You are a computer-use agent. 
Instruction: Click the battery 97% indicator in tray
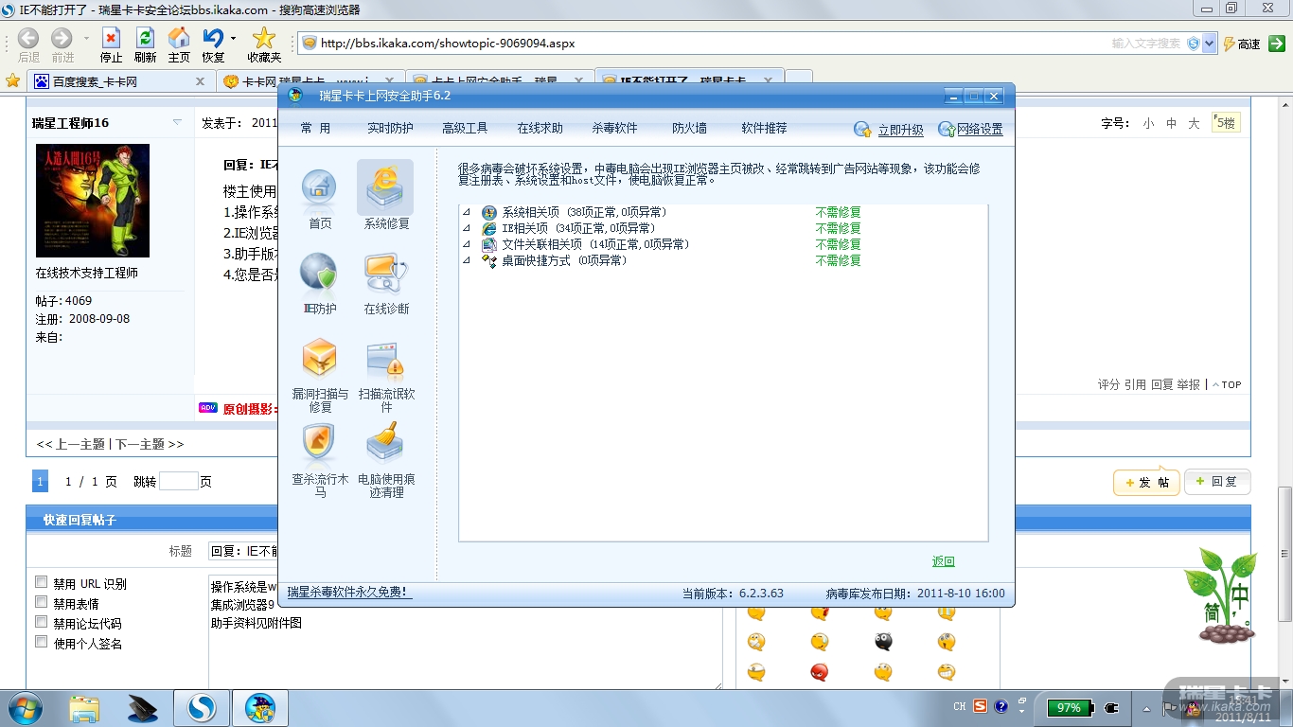[1070, 707]
